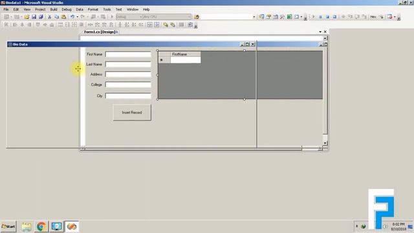
Task: Click the Find in Files icon
Action: pos(197,17)
